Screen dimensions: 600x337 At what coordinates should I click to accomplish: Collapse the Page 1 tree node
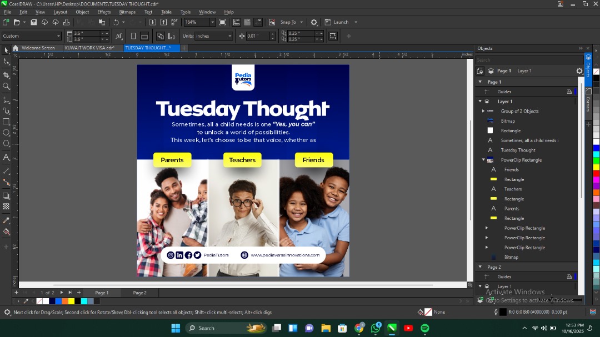(480, 82)
